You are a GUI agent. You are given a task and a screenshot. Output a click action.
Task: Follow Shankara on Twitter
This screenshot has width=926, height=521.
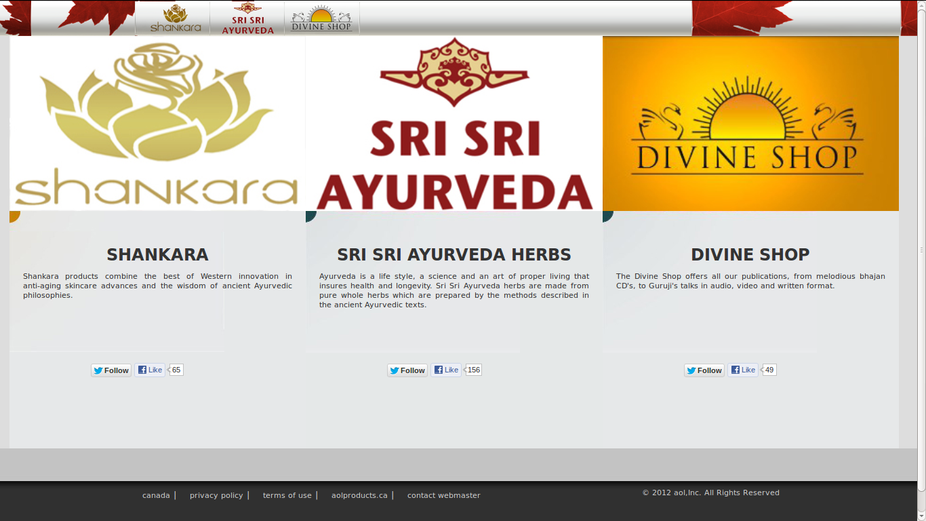point(111,370)
